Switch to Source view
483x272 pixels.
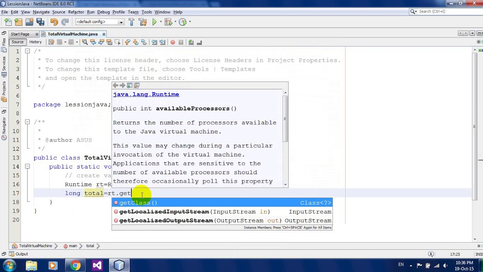point(17,42)
